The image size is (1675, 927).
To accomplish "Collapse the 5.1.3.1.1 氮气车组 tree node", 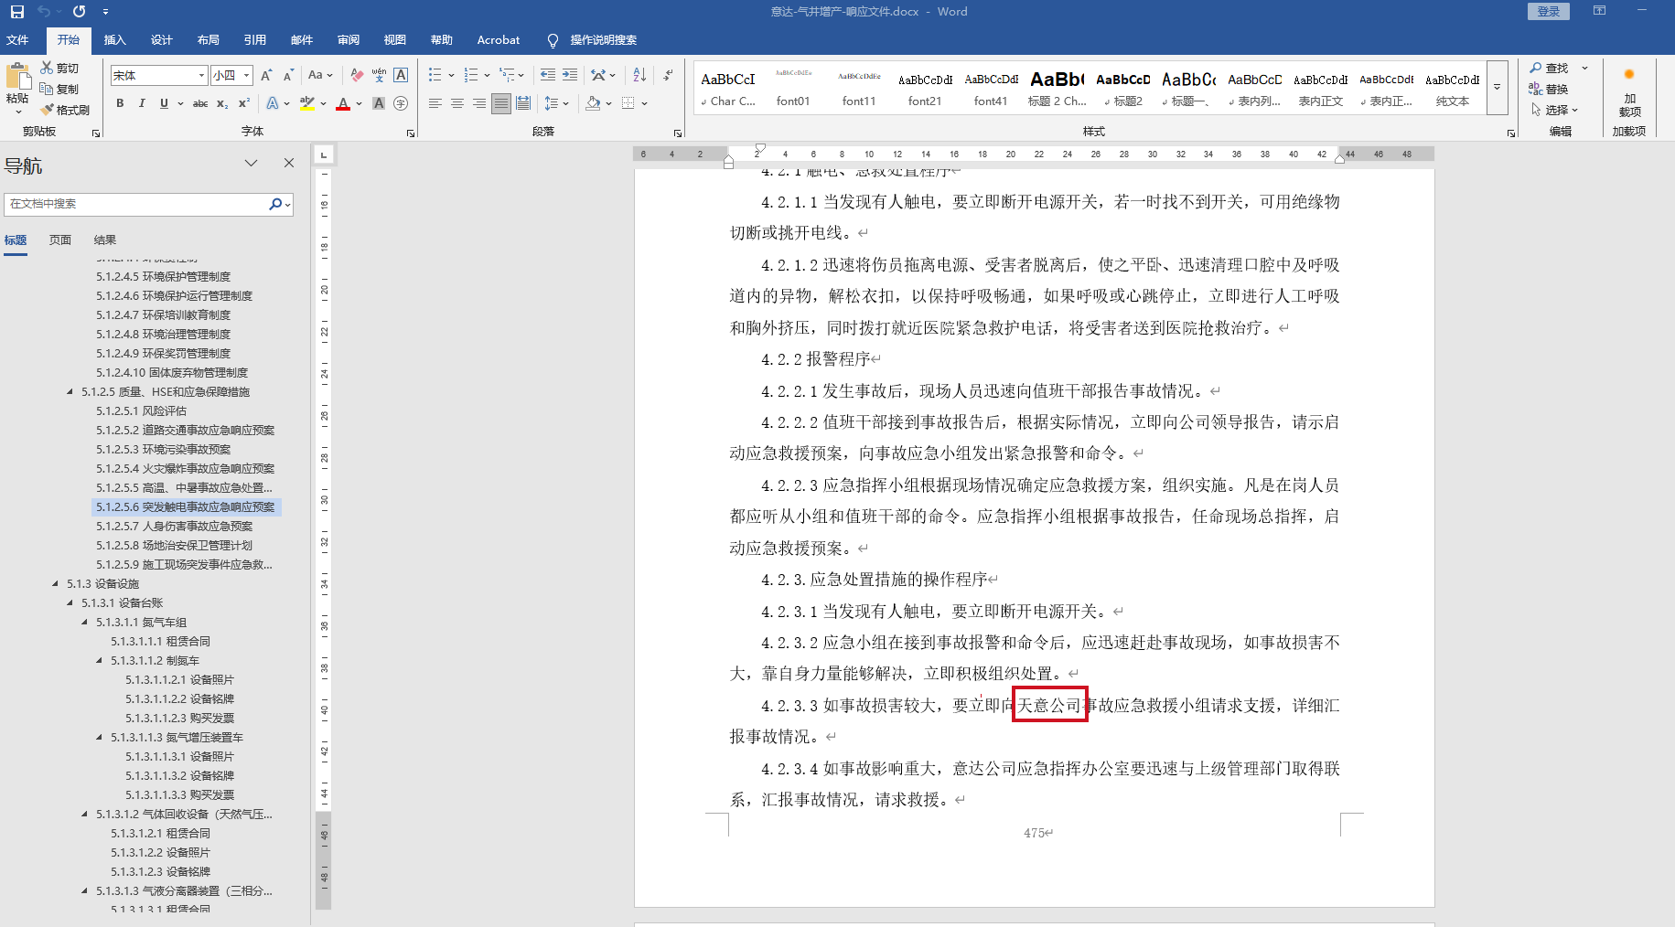I will pyautogui.click(x=85, y=622).
